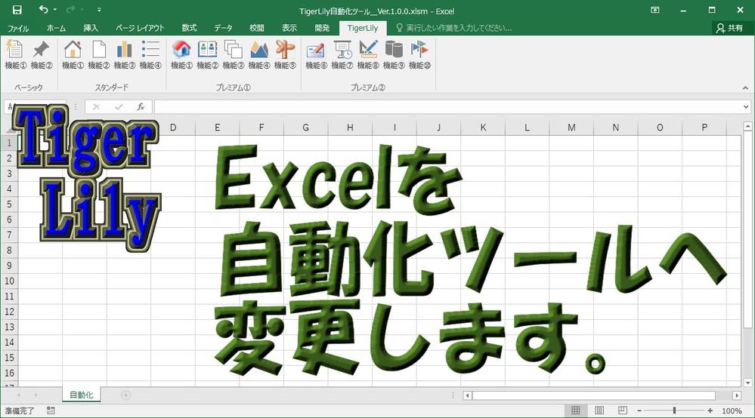Switch to the ホーム tab
This screenshot has height=418, width=755.
pyautogui.click(x=57, y=28)
